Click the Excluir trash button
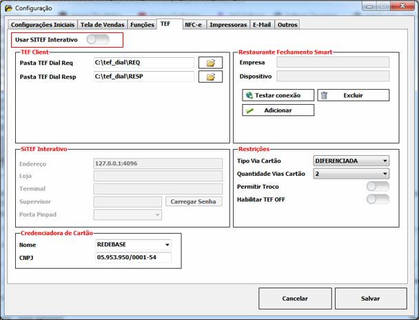419x320 pixels. point(353,95)
